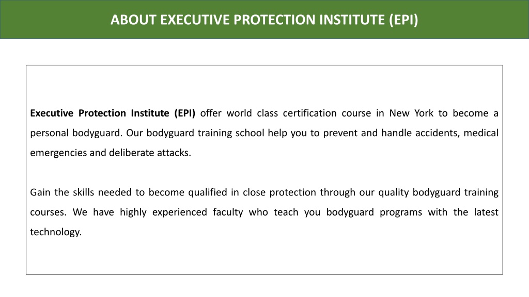This screenshot has height=297, width=529.
Task: Click the empty area below 'technology.' inside the box
Action: tap(264, 257)
